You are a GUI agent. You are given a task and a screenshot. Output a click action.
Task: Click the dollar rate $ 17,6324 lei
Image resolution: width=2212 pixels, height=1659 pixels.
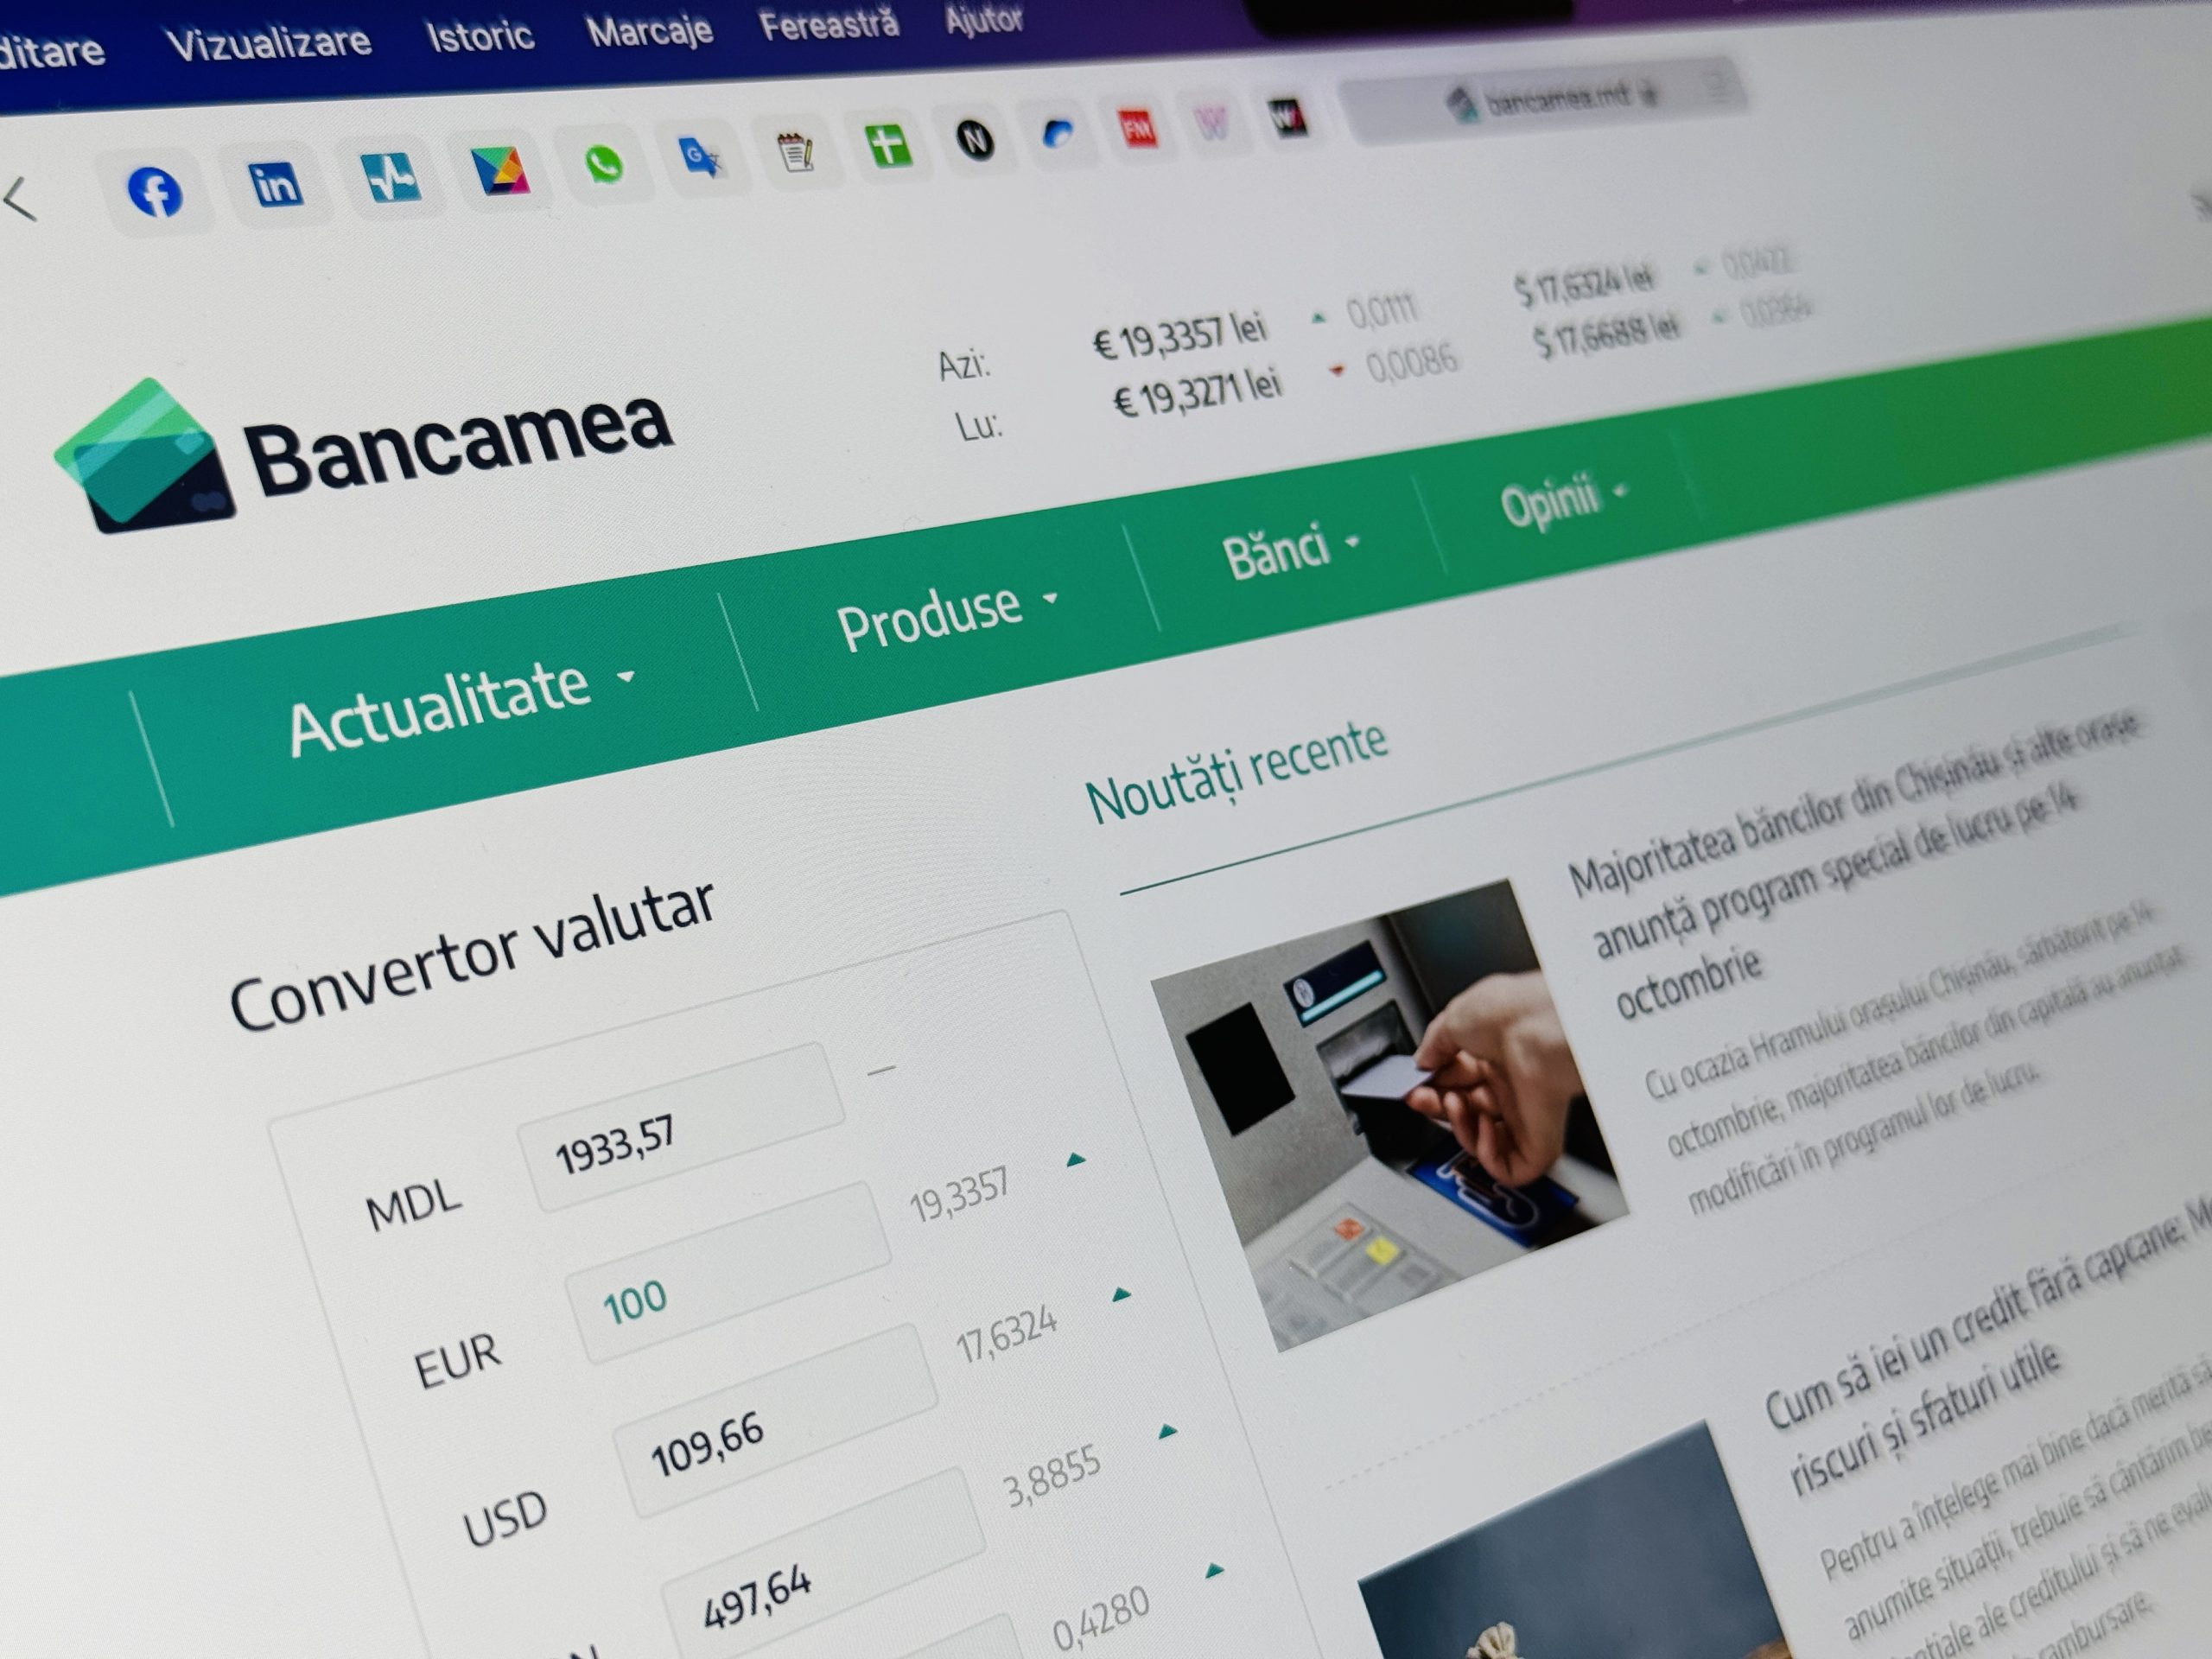tap(1584, 283)
